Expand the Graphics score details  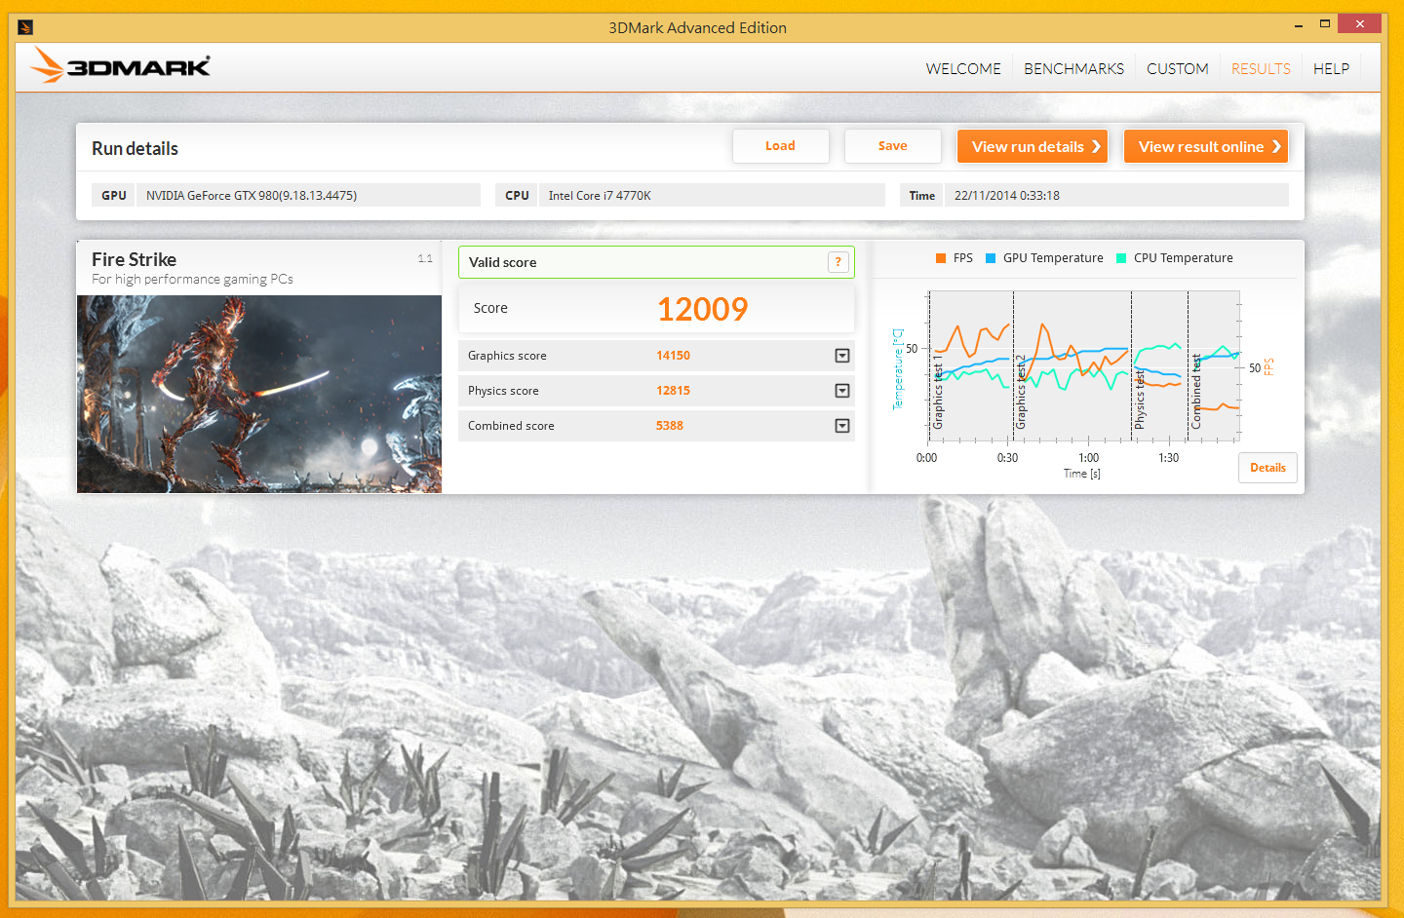(x=842, y=356)
